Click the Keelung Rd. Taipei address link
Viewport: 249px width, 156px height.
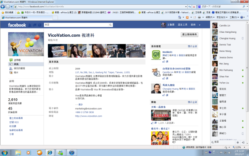[102, 73]
